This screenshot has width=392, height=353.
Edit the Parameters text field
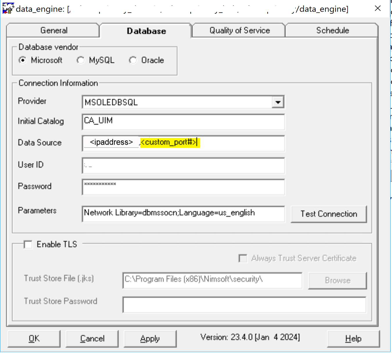click(183, 214)
